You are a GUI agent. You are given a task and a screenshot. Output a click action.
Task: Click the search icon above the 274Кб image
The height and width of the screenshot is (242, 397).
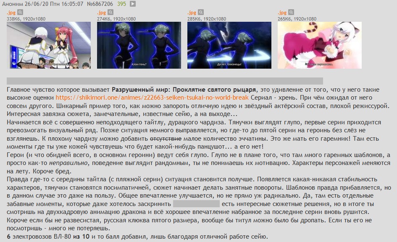tap(110, 12)
